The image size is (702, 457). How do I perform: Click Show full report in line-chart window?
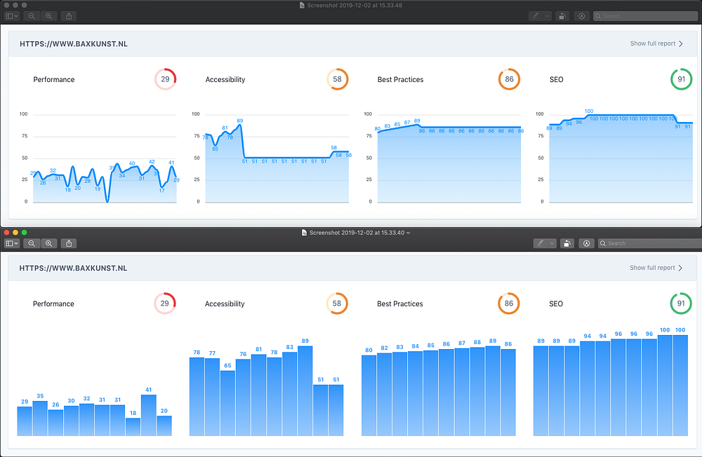[656, 43]
